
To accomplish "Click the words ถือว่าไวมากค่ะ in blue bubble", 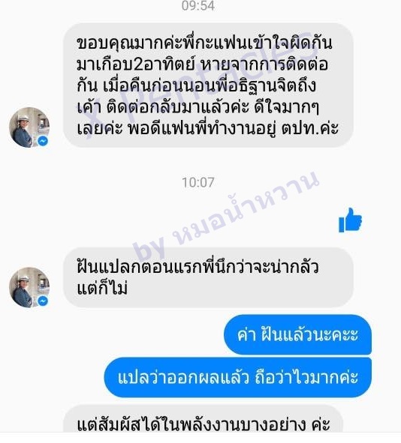I will pyautogui.click(x=306, y=378).
